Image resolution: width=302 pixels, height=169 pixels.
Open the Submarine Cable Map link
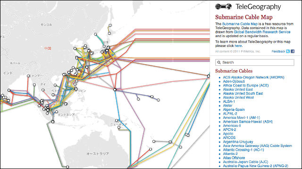click(240, 24)
